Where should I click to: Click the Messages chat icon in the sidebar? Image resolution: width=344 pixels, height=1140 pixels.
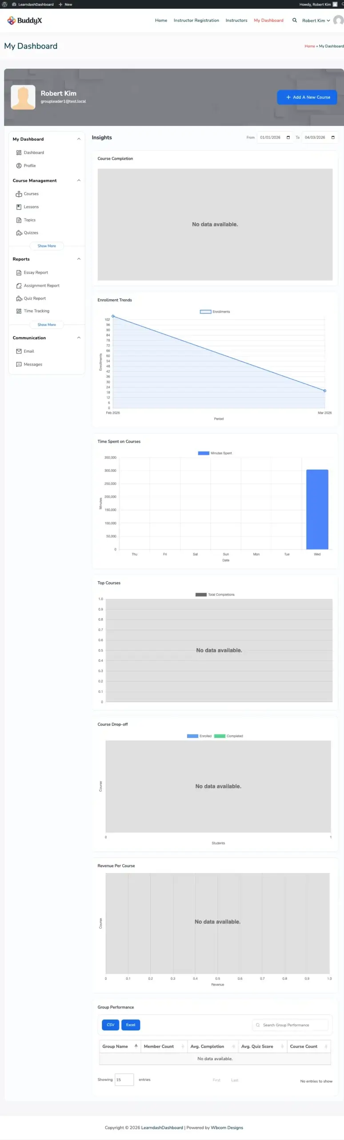(19, 364)
